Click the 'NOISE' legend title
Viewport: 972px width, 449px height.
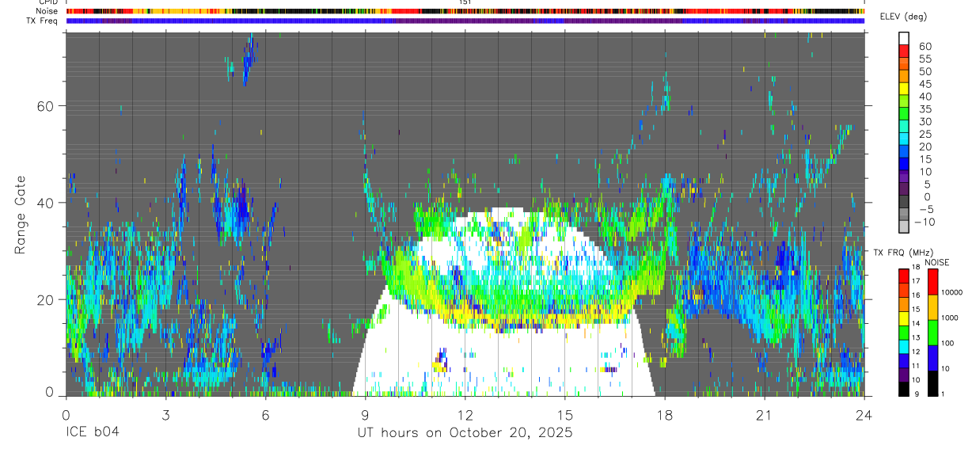click(937, 262)
